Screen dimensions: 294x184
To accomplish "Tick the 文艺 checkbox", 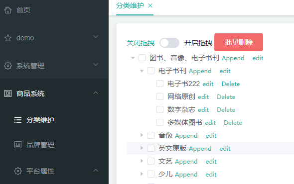I will [151, 161].
